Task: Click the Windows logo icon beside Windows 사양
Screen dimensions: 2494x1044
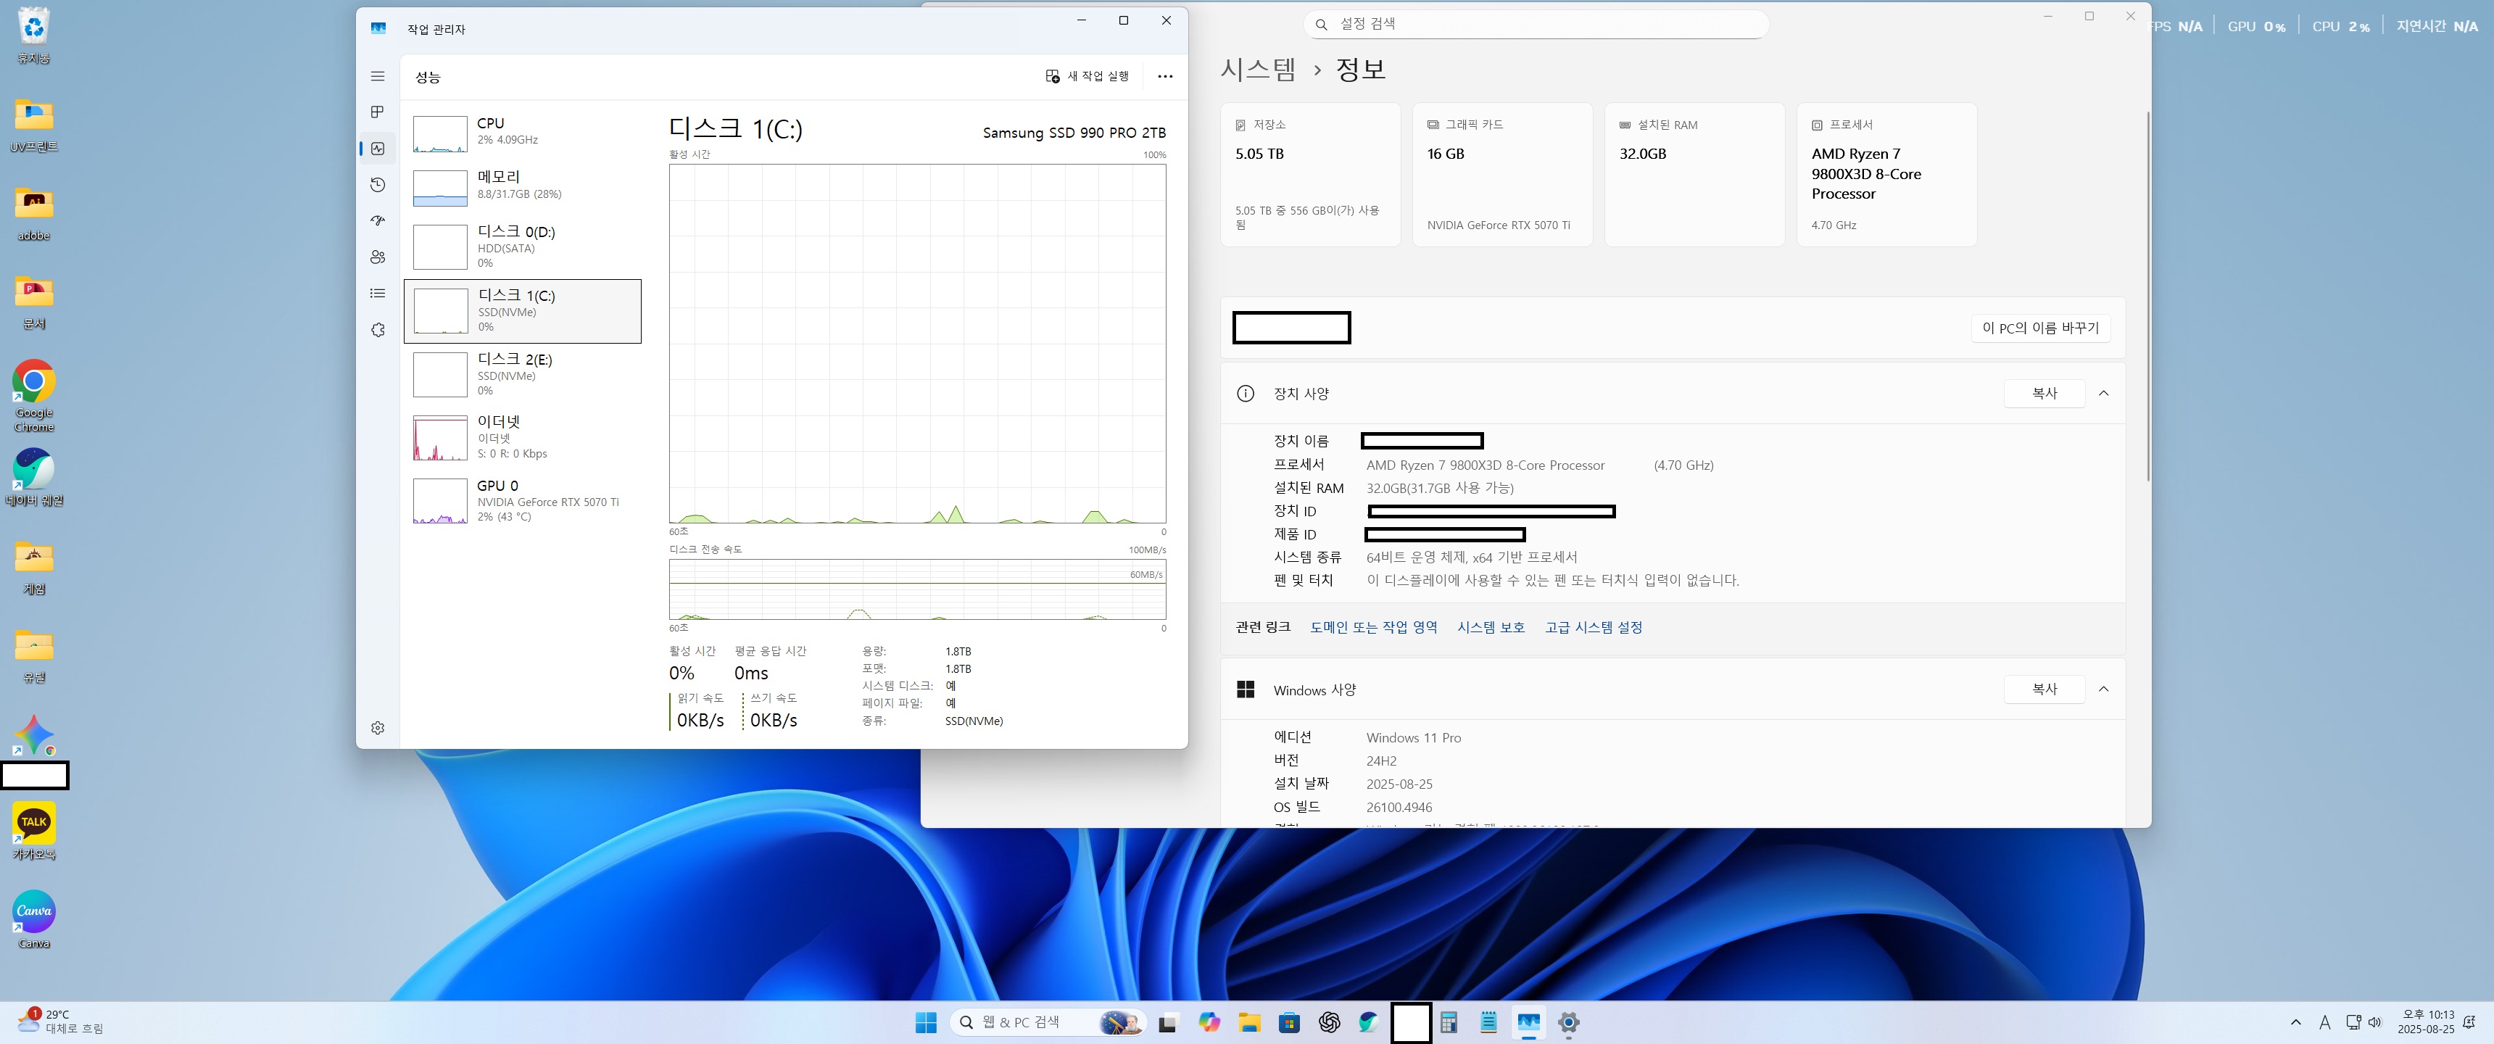Action: click(1245, 689)
